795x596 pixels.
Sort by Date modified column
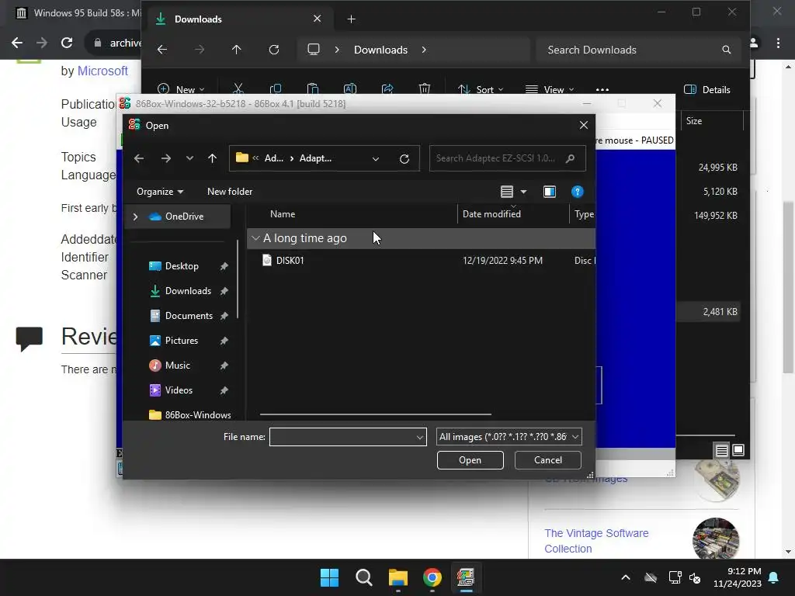(491, 214)
